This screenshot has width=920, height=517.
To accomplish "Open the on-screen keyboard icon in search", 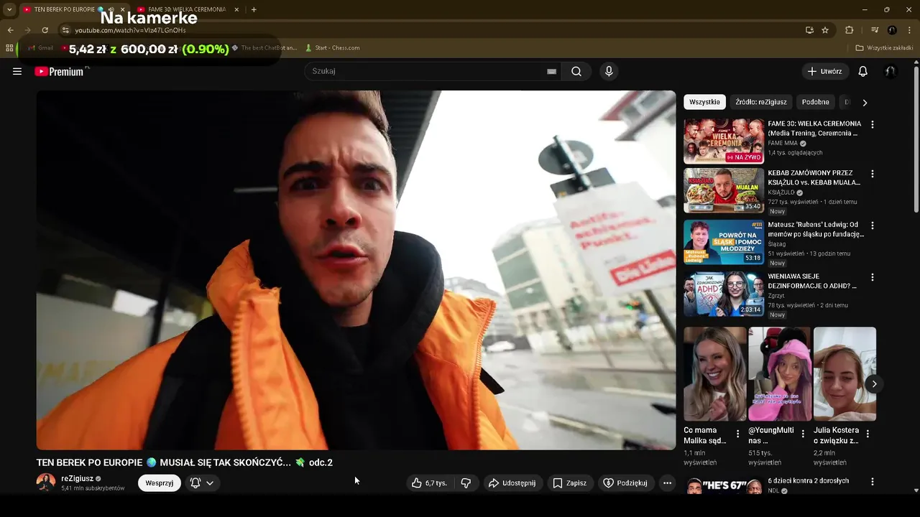I will [x=551, y=71].
